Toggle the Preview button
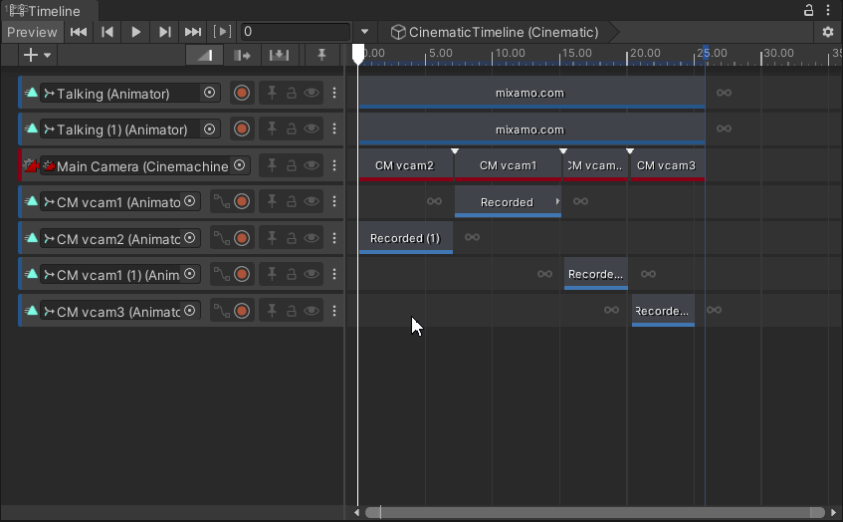 [32, 32]
